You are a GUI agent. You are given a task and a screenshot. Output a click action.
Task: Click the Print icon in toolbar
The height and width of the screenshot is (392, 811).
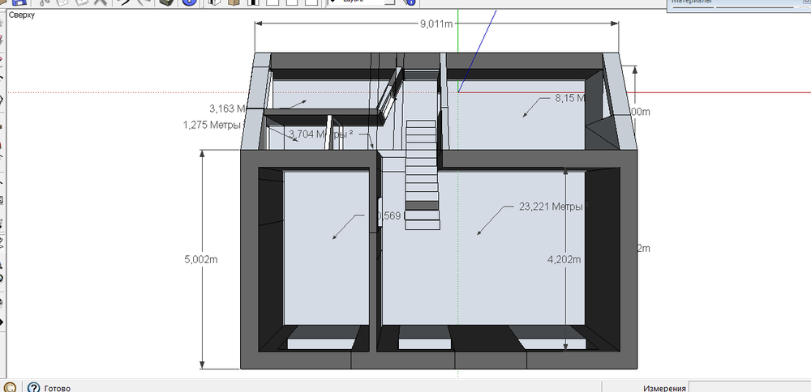pos(166,2)
